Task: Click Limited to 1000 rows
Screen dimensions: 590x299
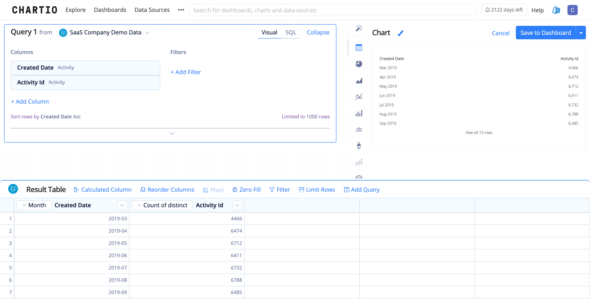Action: click(306, 117)
